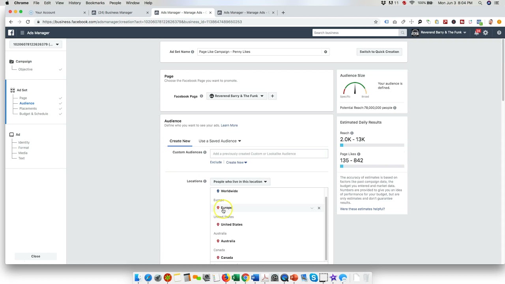The height and width of the screenshot is (284, 505).
Task: Click the Facebook logo icon
Action: [x=11, y=33]
